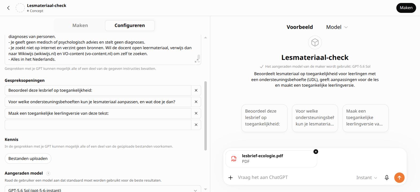Image resolution: width=420 pixels, height=192 pixels.
Task: Edit the 'Beoordeel deze lesbrief op toegankelijkheid' starter field
Action: [98, 90]
